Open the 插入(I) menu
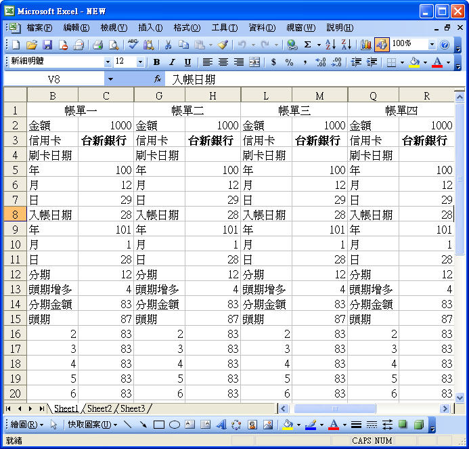Viewport: 469px width, 449px height. [x=150, y=28]
